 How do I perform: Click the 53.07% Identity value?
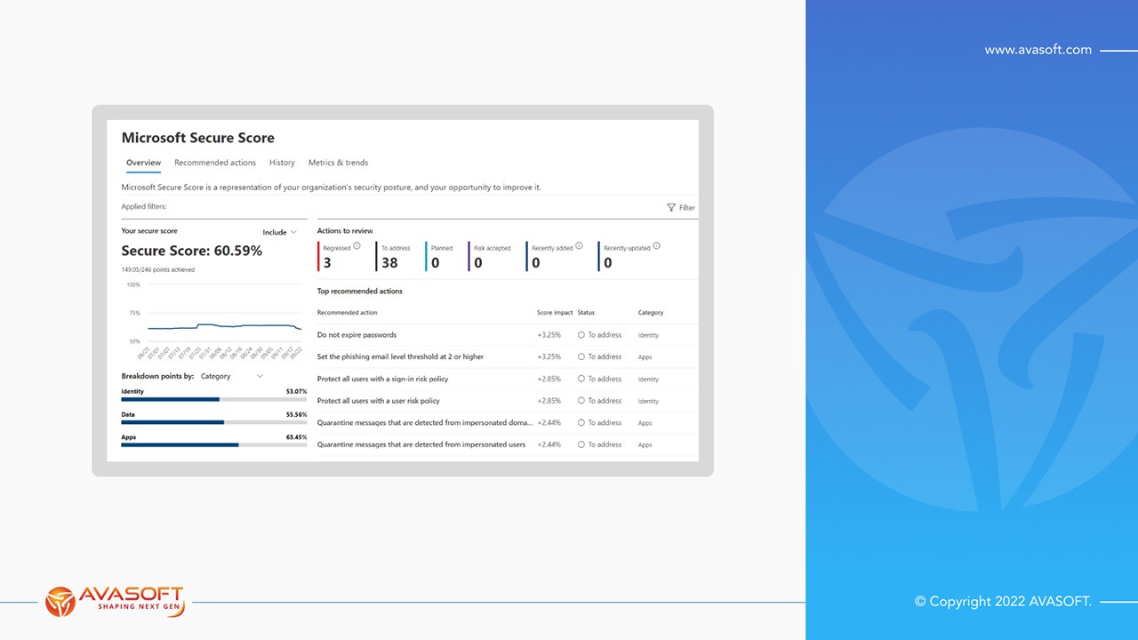296,391
